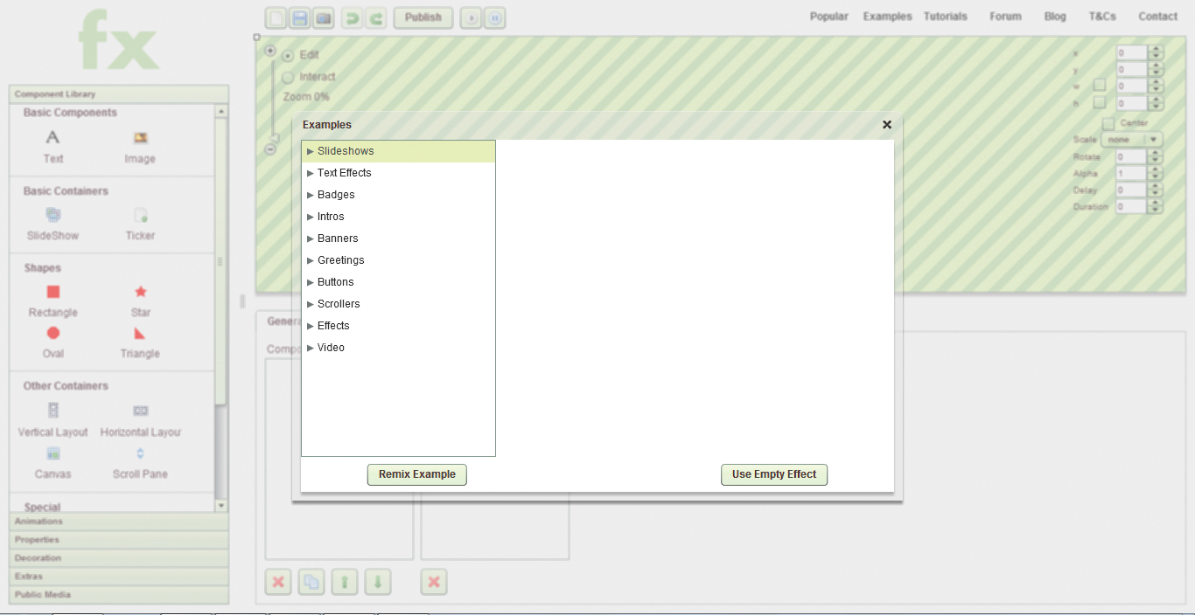Image resolution: width=1195 pixels, height=615 pixels.
Task: Click the zoom slider handle
Action: tap(273, 137)
